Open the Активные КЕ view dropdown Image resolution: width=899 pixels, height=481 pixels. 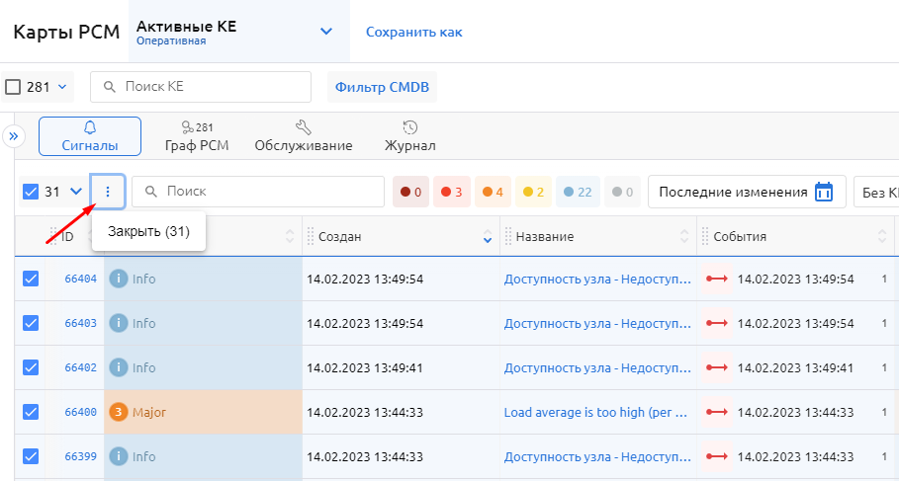[326, 32]
